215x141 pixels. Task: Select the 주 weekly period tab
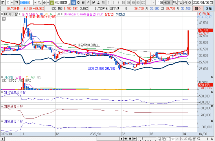78,3
